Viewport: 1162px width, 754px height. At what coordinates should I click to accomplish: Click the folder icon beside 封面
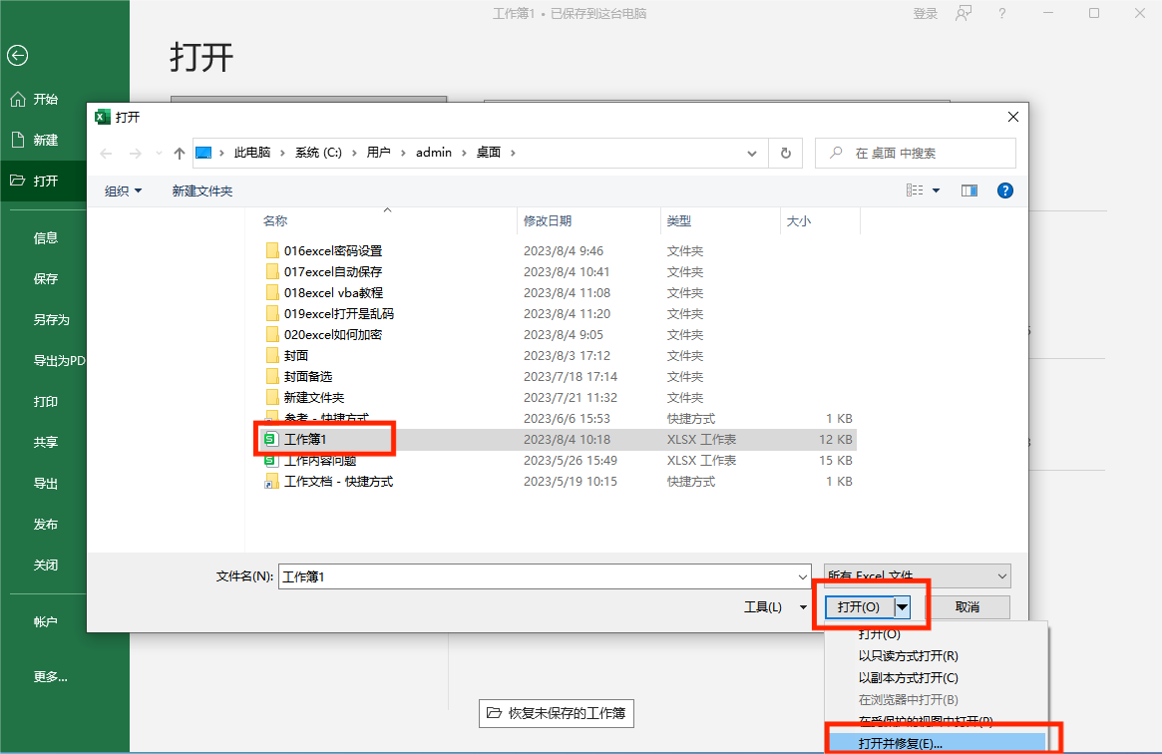[x=272, y=355]
